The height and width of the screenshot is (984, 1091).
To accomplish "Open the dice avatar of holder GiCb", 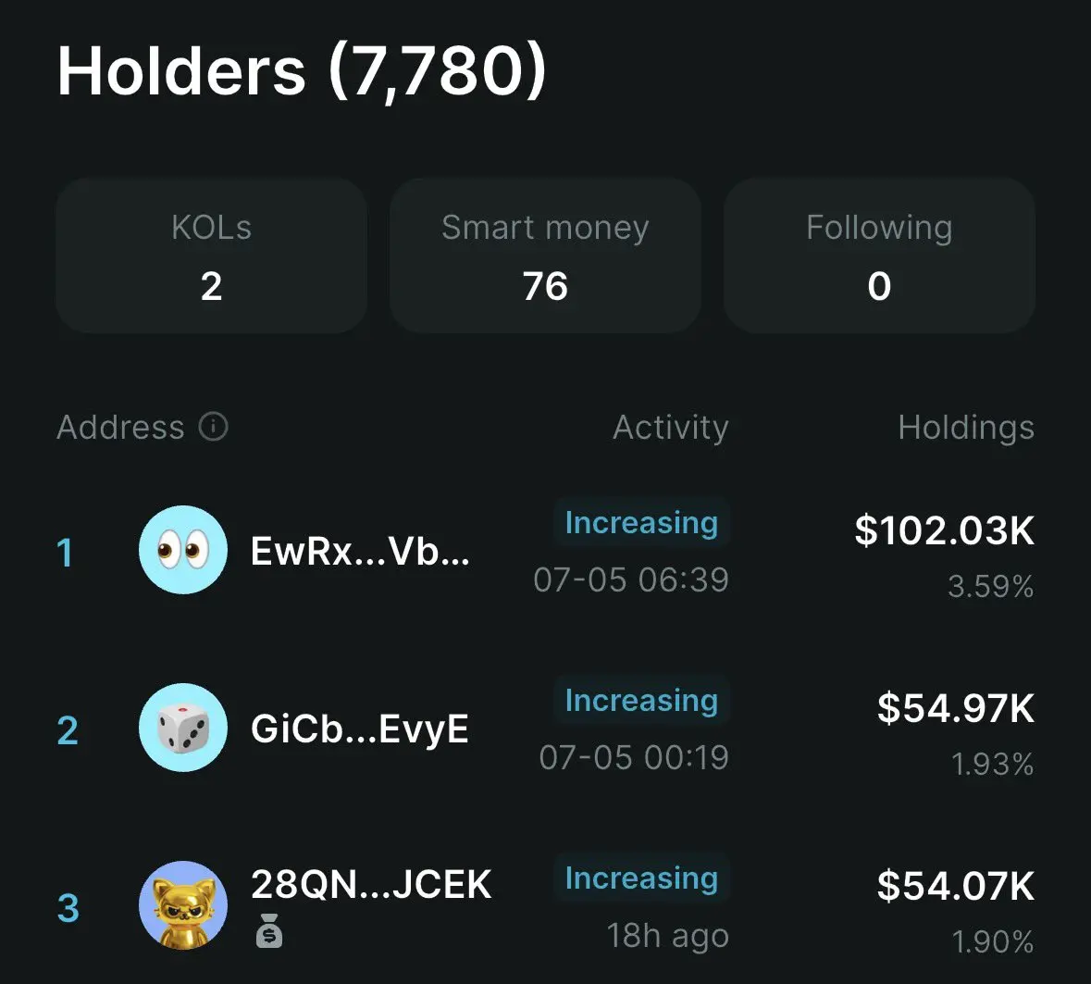I will (183, 728).
